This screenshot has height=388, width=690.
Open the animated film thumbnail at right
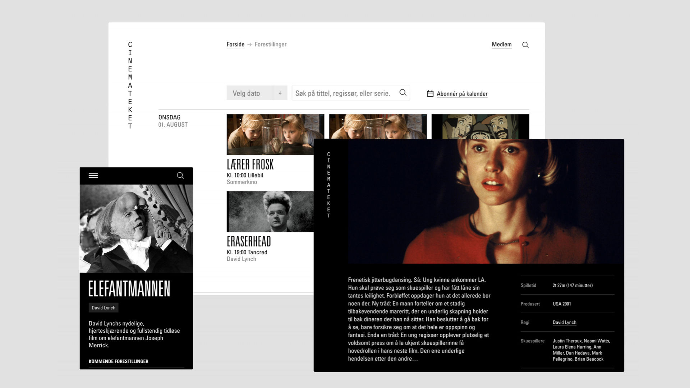(x=480, y=126)
